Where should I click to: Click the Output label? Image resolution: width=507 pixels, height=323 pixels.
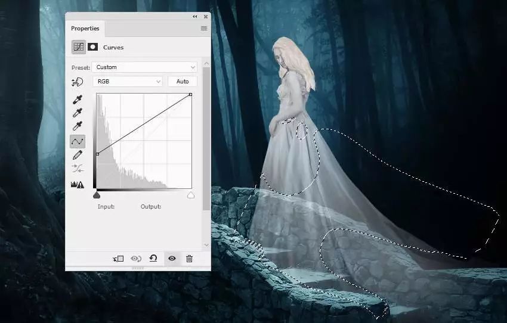point(151,207)
